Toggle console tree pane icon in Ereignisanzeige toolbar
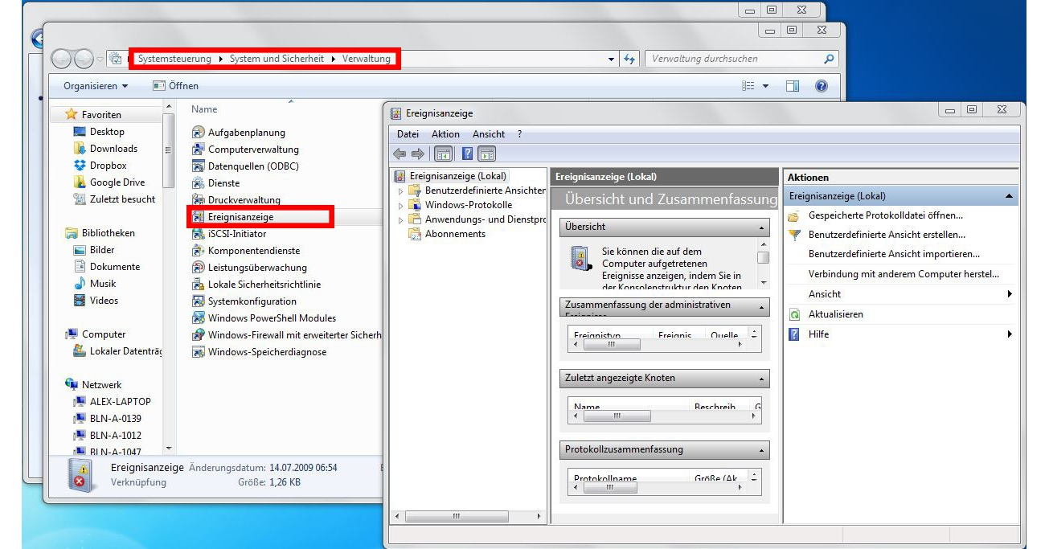This screenshot has width=1049, height=549. coord(442,154)
